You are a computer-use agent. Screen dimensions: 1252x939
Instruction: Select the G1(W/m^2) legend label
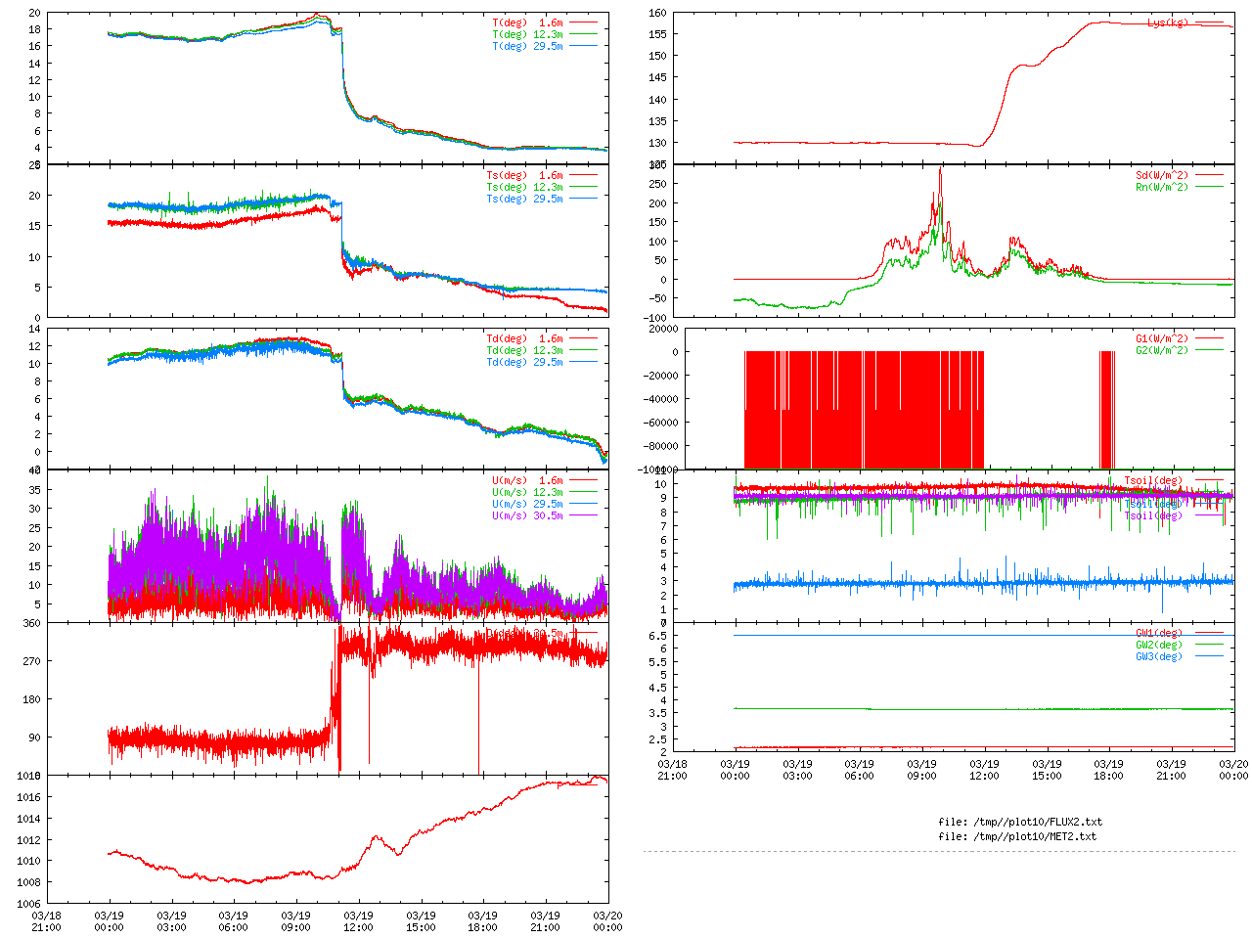[1162, 338]
